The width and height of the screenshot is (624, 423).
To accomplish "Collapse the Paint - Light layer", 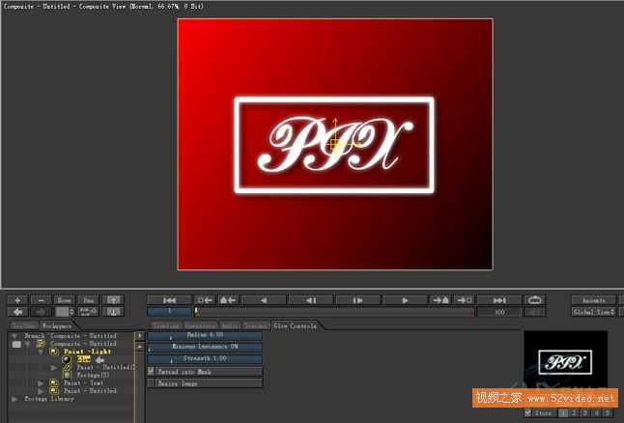I will click(41, 352).
